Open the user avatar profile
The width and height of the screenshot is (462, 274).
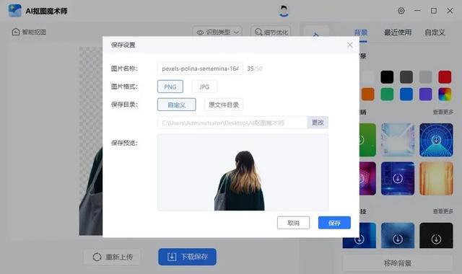284,11
